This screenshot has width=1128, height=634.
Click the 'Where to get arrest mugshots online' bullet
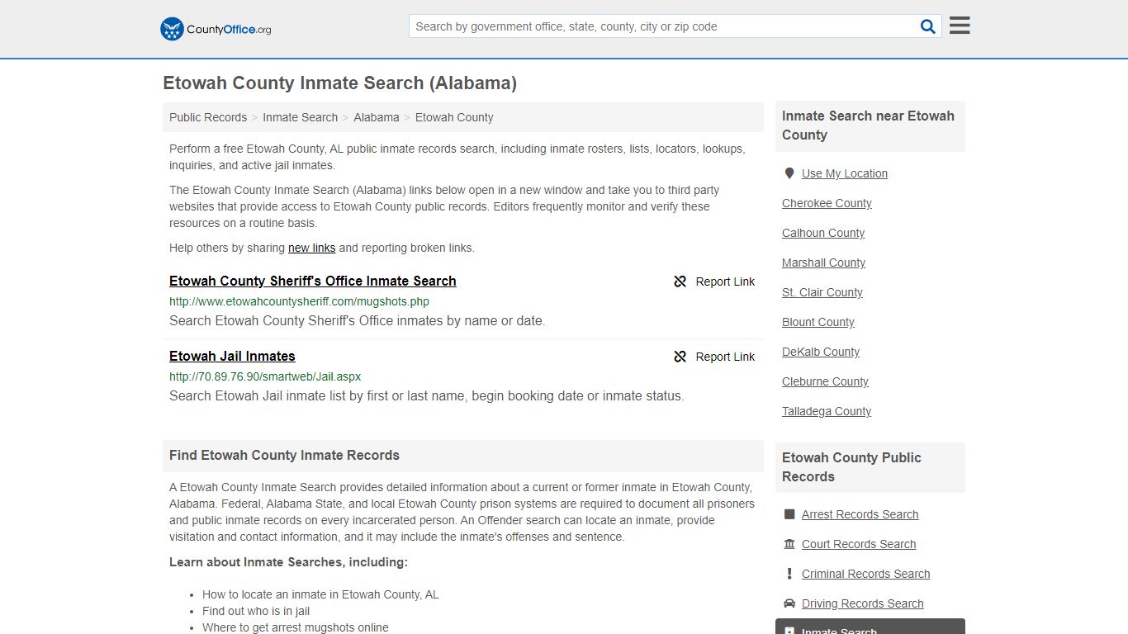coord(296,627)
